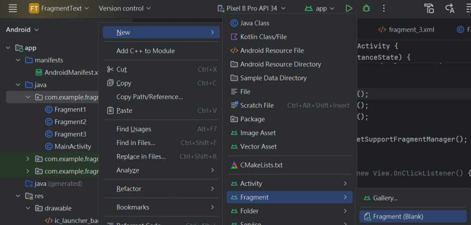
Task: Select MainActivity in the project tree
Action: click(x=73, y=146)
